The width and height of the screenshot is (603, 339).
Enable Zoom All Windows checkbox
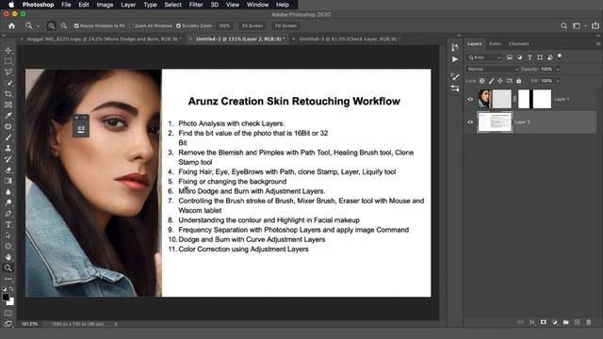pyautogui.click(x=131, y=25)
